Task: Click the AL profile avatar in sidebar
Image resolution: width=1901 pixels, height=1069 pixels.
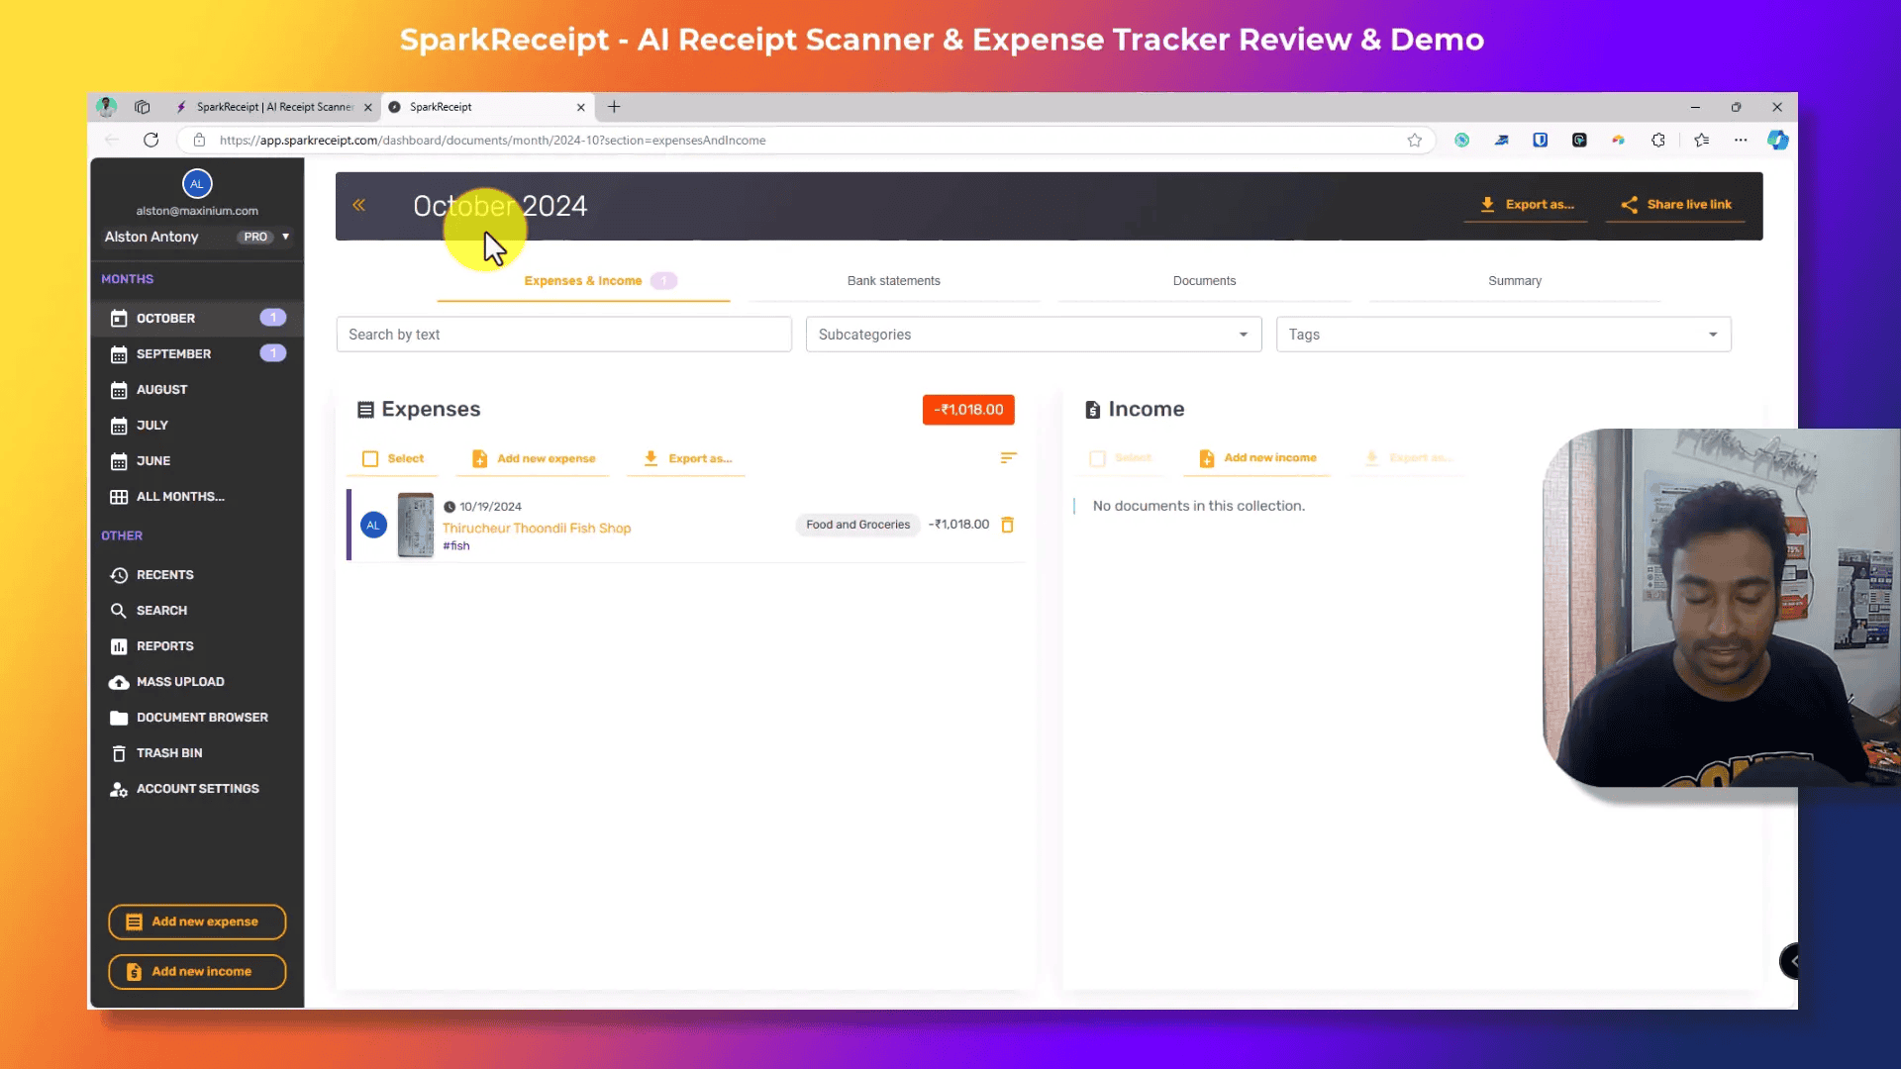Action: click(197, 183)
